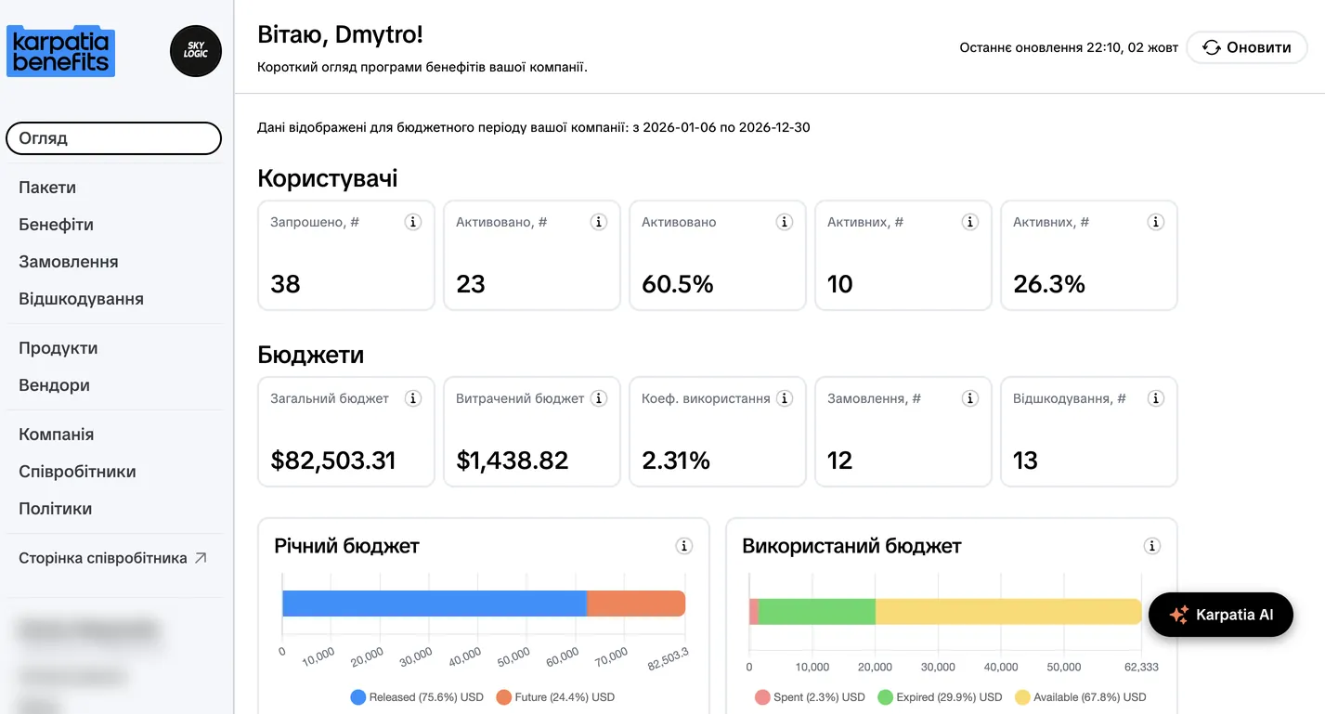Show info for the Активних 26.3% card
Viewport: 1325px width, 714px height.
1156,222
